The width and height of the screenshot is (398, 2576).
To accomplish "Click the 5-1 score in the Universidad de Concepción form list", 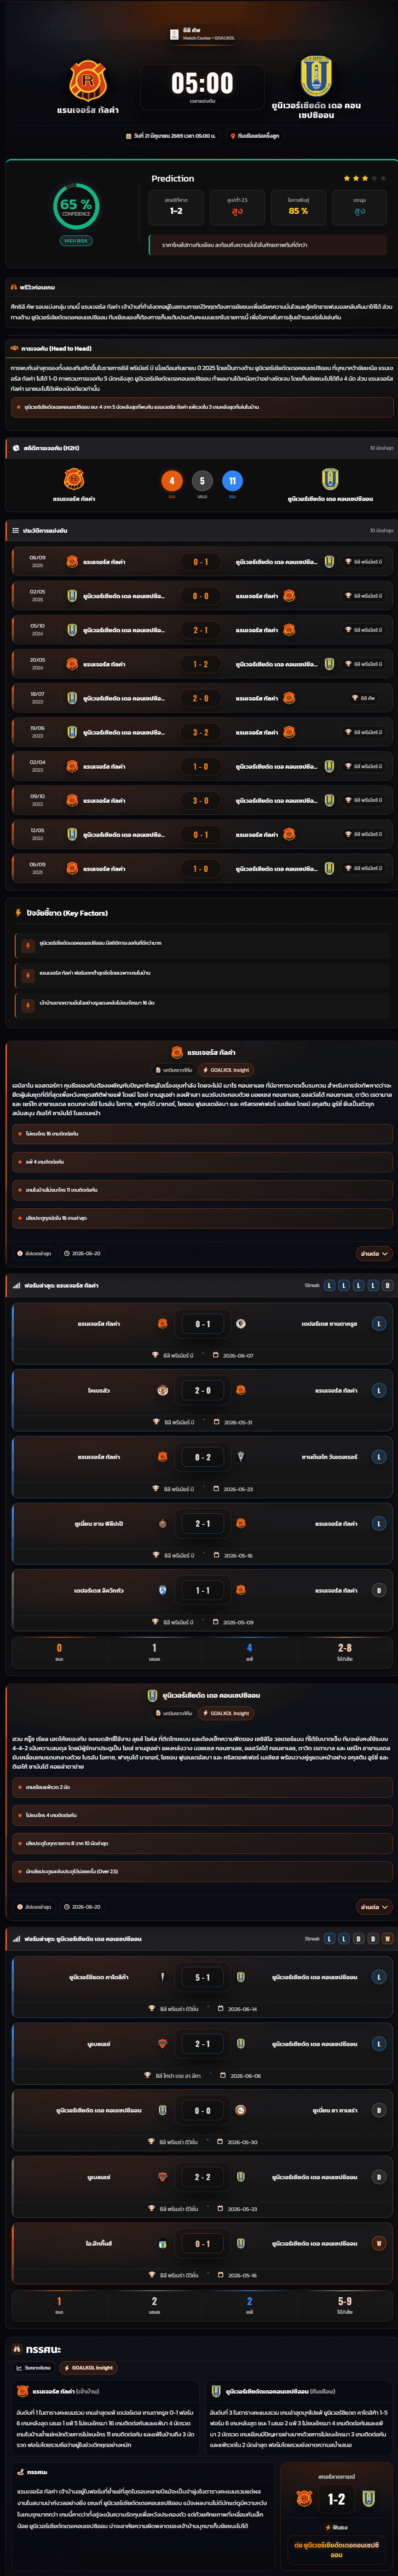I will pyautogui.click(x=202, y=1977).
